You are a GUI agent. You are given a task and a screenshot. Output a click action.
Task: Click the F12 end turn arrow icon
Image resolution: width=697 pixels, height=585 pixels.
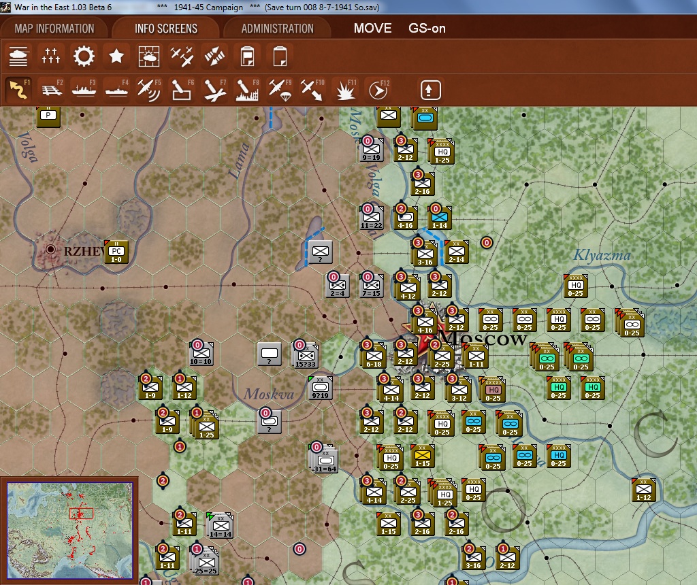tap(378, 90)
